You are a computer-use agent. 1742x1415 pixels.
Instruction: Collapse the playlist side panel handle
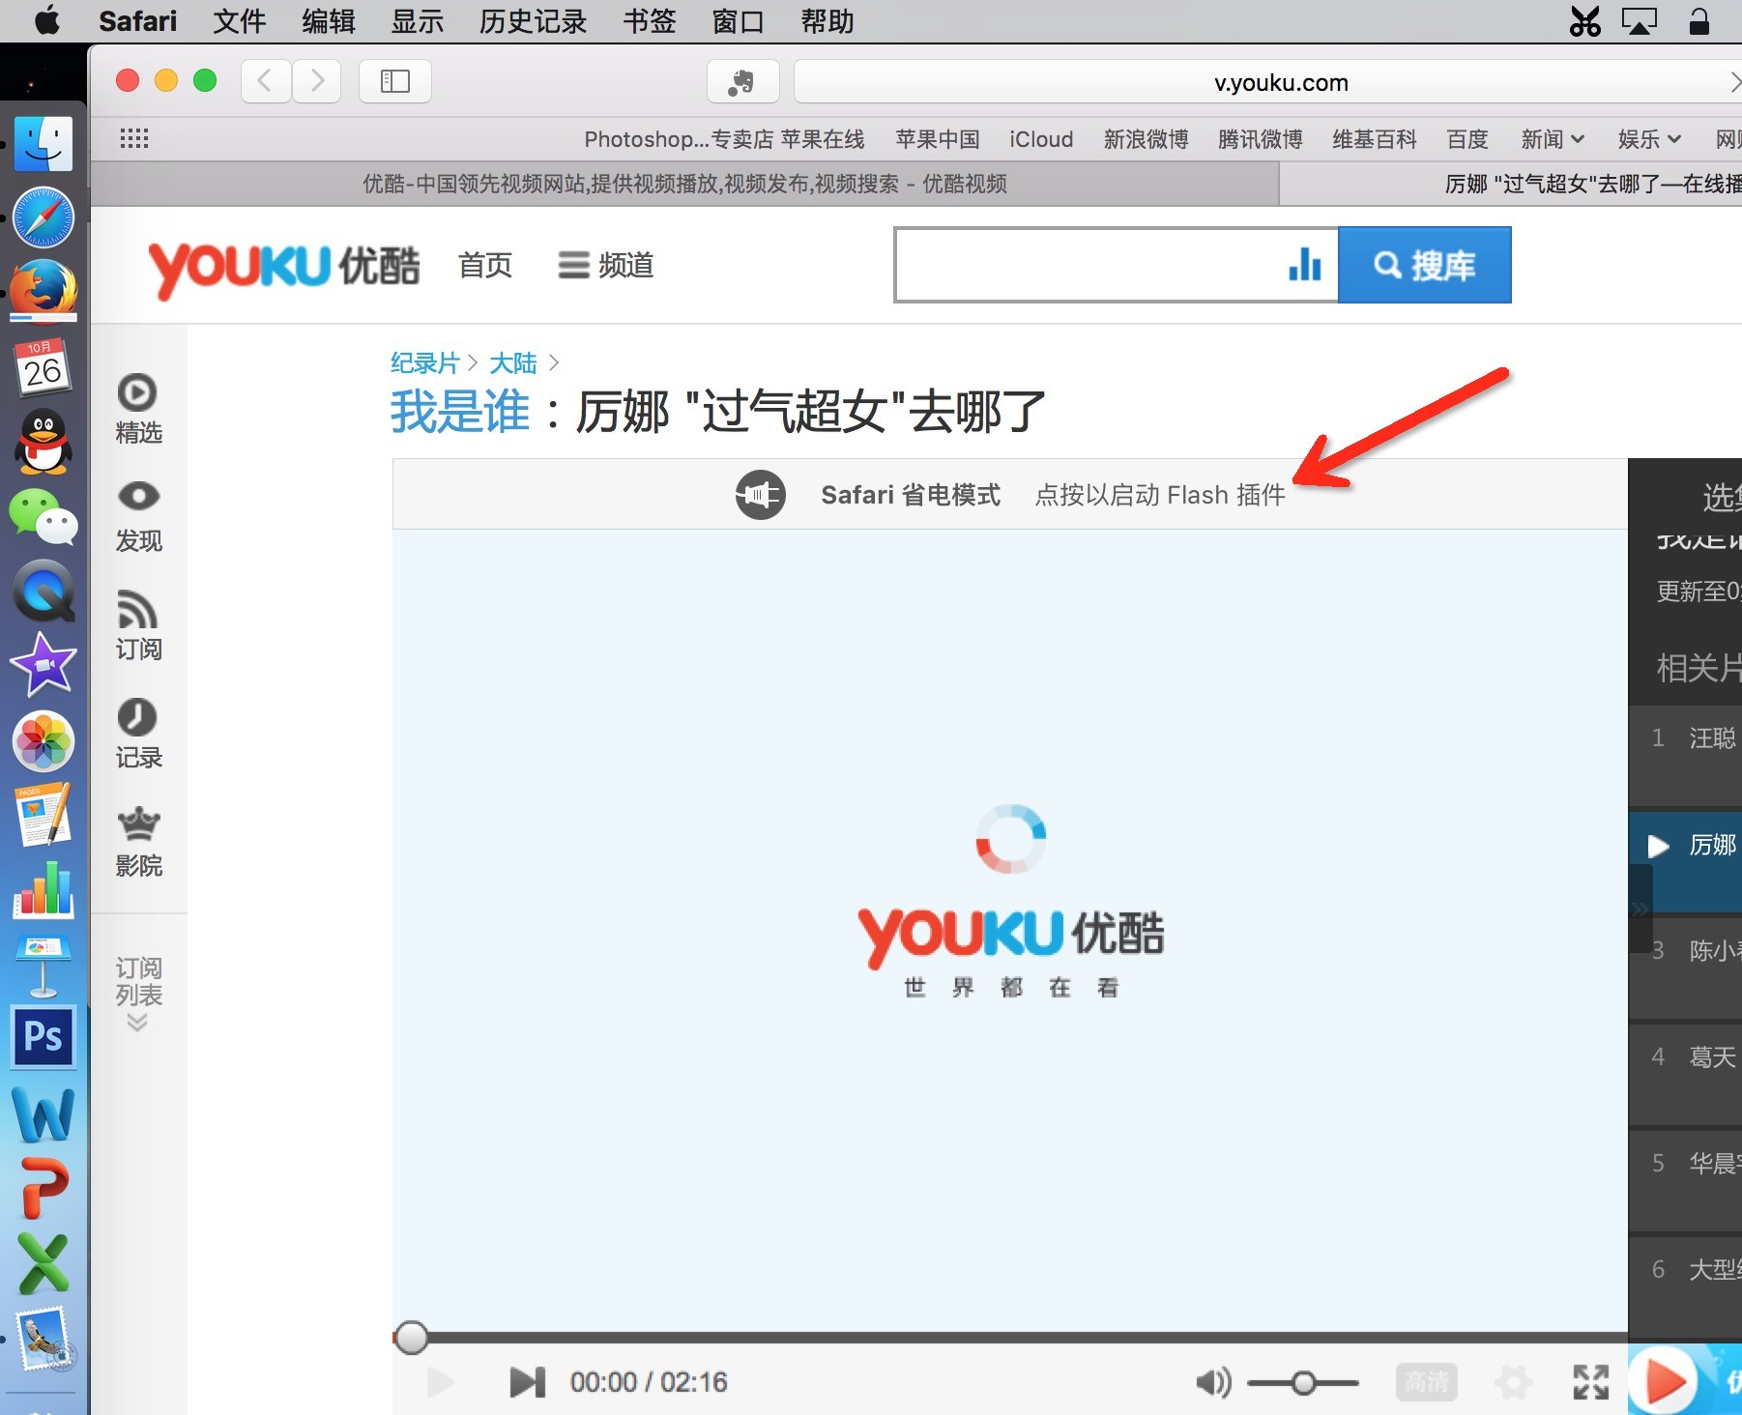[1640, 909]
